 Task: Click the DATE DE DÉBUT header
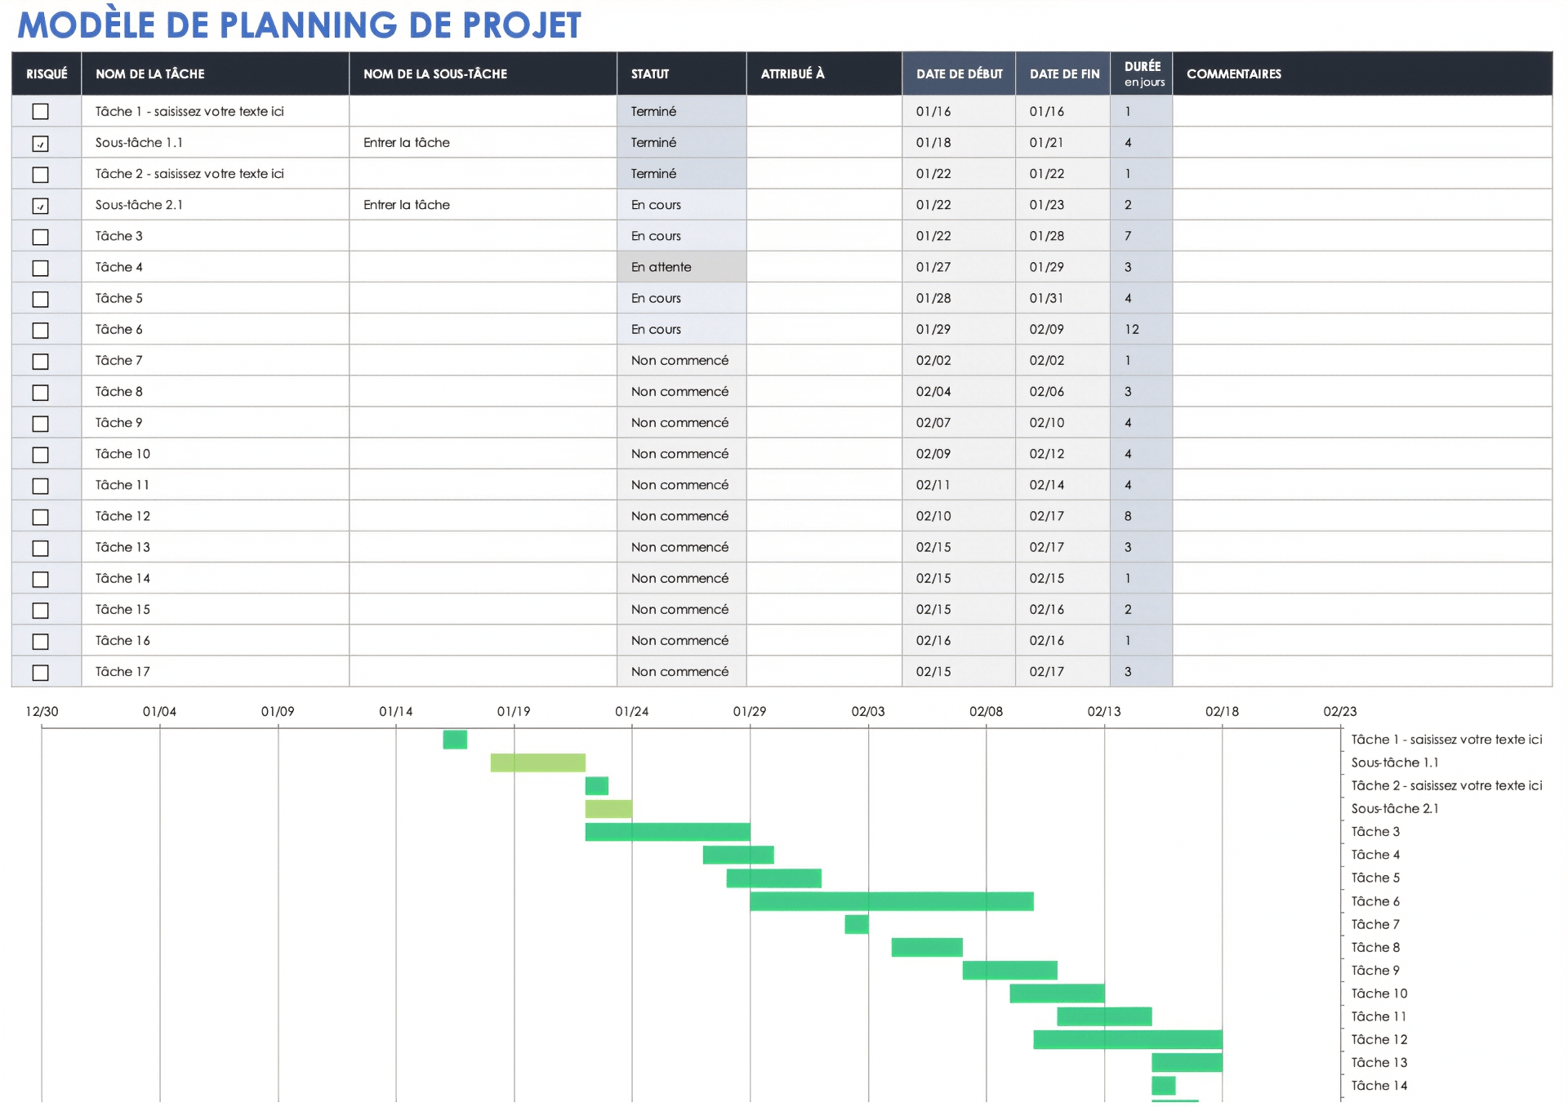click(x=959, y=73)
